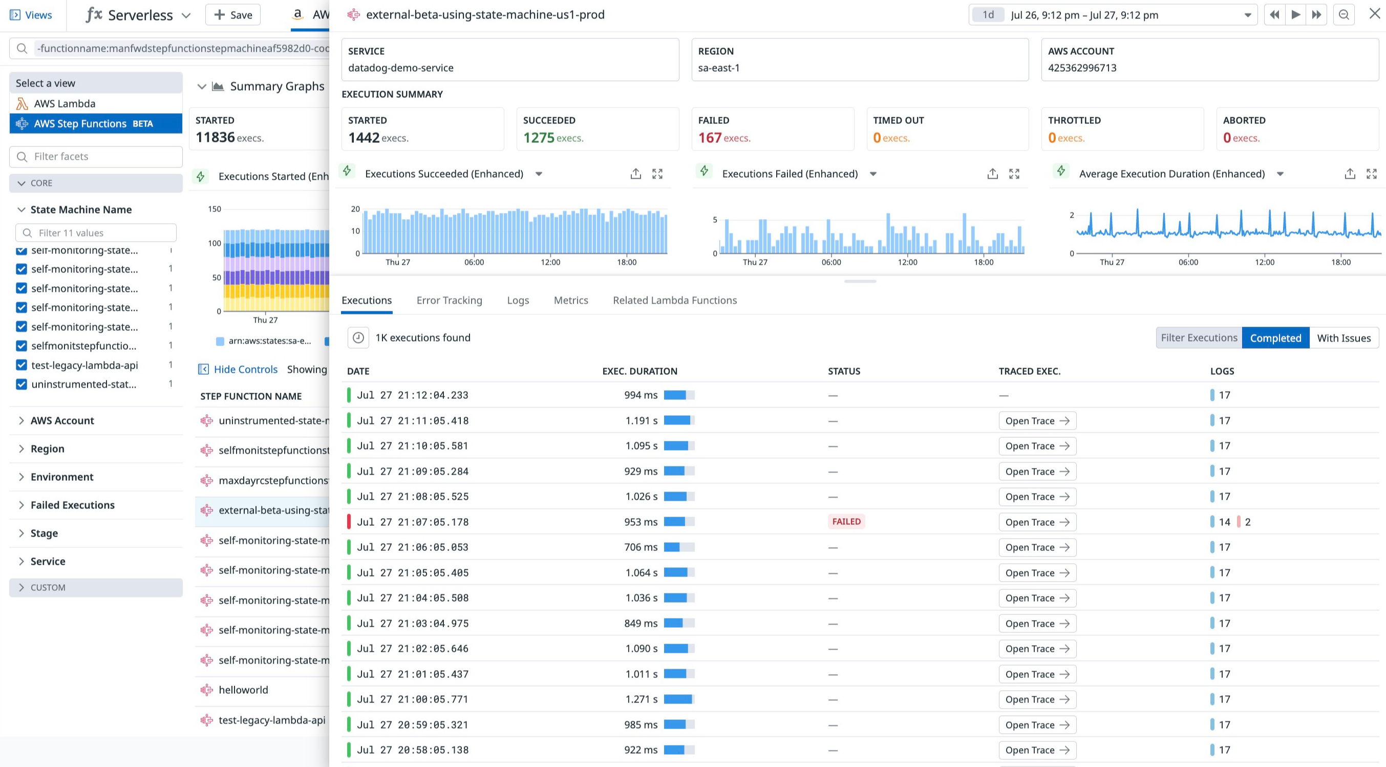
Task: Expand Executions Failed graph to fullscreen
Action: click(1014, 174)
